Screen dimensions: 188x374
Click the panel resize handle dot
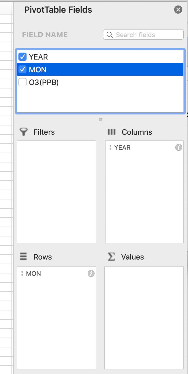[100, 119]
